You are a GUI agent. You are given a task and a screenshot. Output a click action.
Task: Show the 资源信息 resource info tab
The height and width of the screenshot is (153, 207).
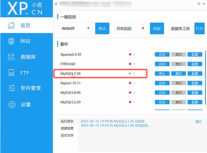click(x=67, y=128)
